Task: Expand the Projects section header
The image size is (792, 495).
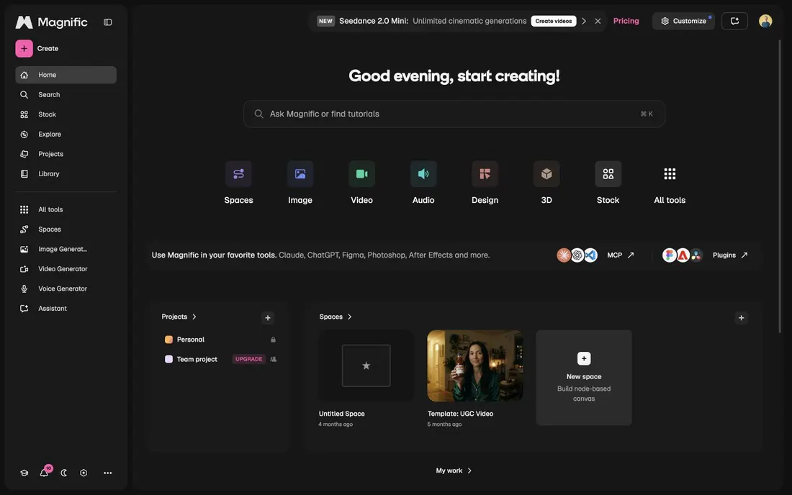Action: click(179, 317)
